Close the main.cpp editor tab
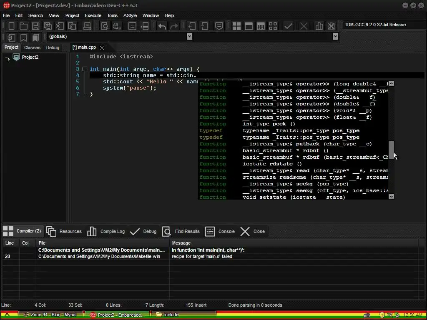The height and width of the screenshot is (320, 427). point(102,47)
